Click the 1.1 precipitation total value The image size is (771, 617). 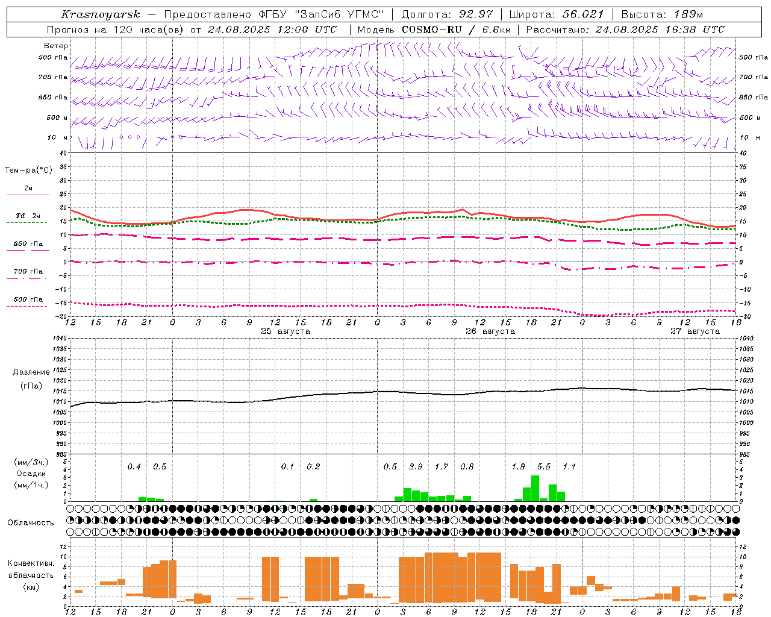click(569, 467)
